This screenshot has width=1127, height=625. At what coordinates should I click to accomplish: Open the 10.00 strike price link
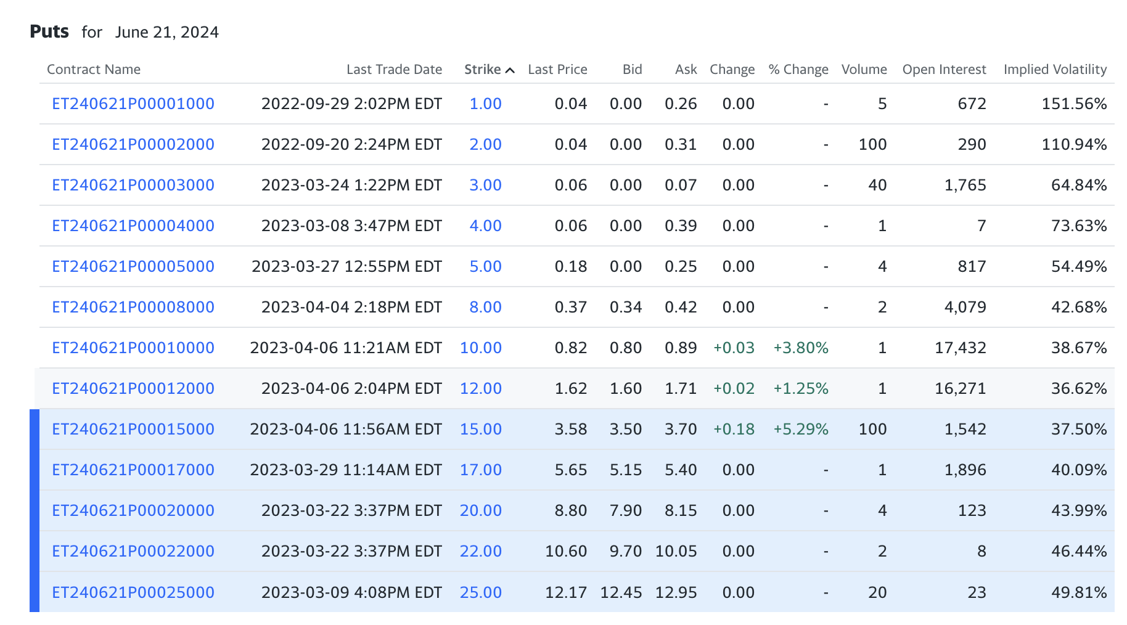click(x=480, y=348)
